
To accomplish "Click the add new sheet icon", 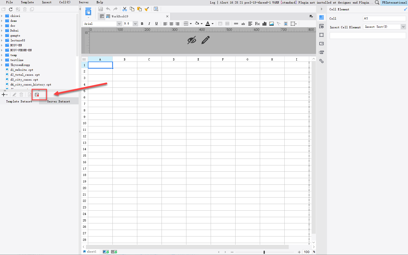I will click(106, 251).
